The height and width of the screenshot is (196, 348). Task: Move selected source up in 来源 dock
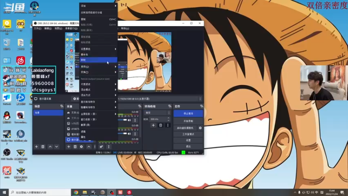(x=89, y=147)
